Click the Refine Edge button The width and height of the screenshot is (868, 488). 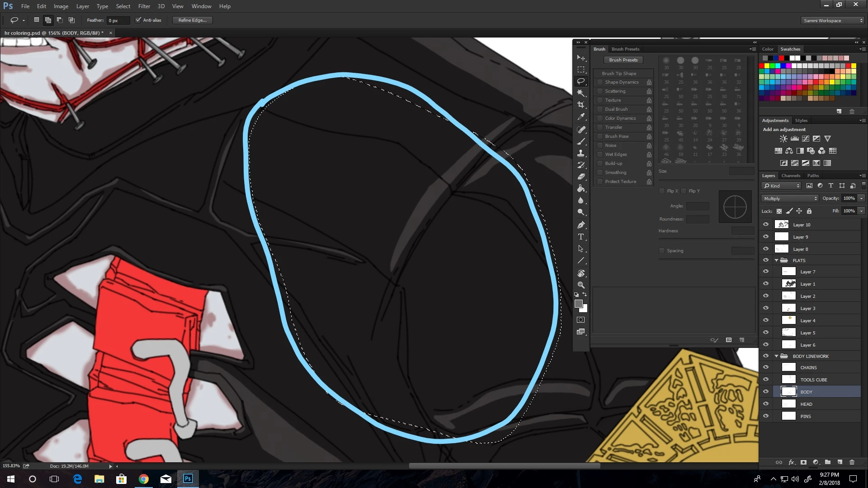pyautogui.click(x=192, y=20)
